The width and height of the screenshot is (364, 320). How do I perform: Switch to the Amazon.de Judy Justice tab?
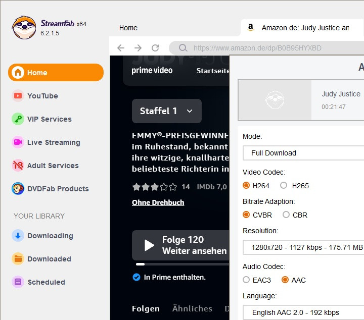303,28
